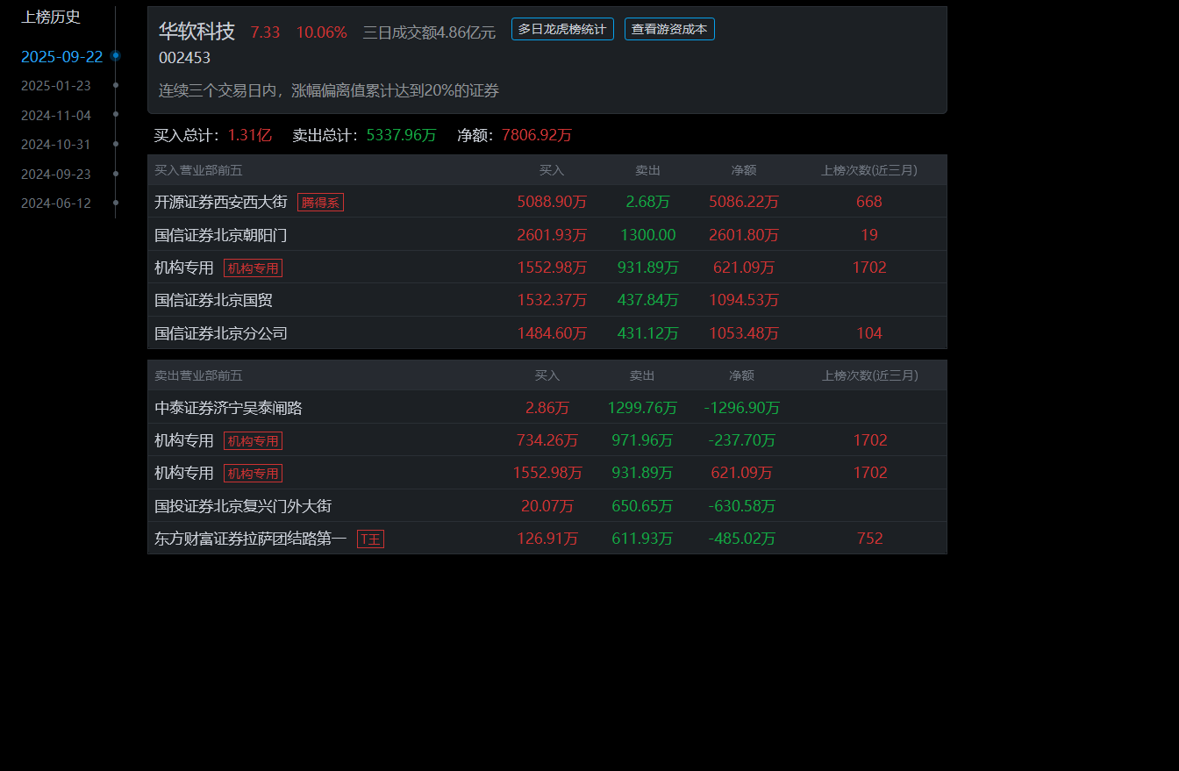Click the 净额 header in buy table

[x=744, y=170]
